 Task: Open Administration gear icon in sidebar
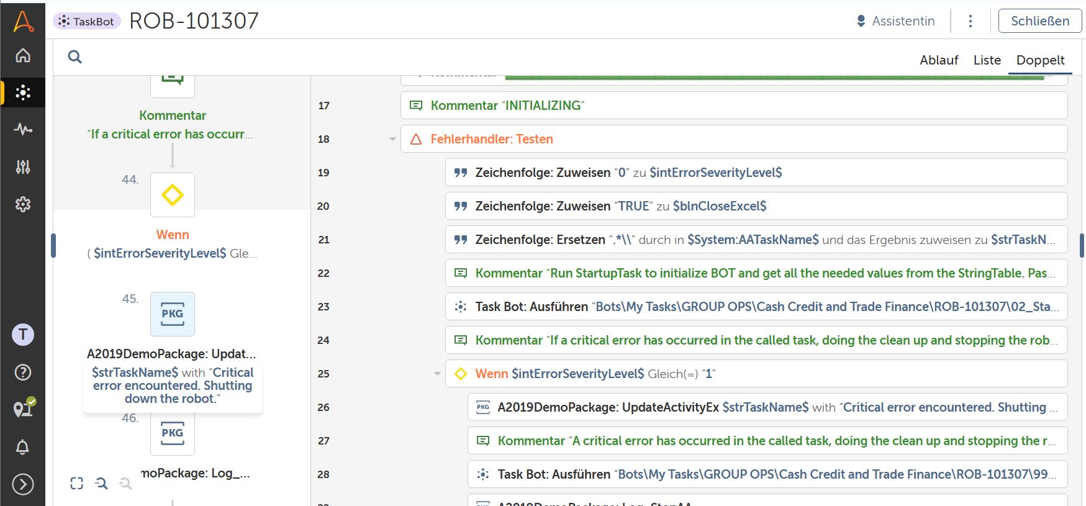[23, 204]
